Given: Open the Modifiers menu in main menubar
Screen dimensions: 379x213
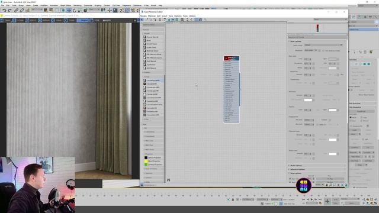Looking at the screenshot, I should (x=44, y=5).
